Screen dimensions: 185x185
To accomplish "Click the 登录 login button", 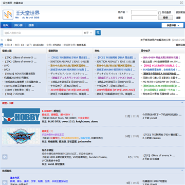I will tap(165, 17).
